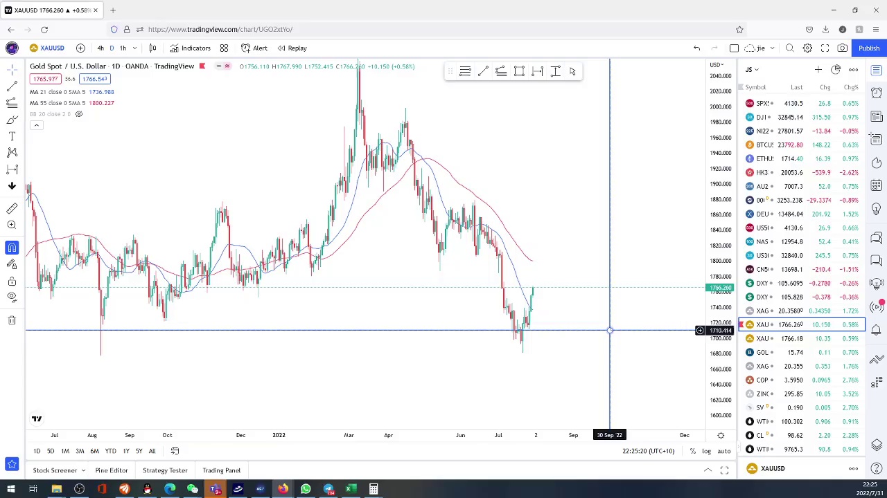Expand the timeframe interval dropdown

click(x=134, y=48)
